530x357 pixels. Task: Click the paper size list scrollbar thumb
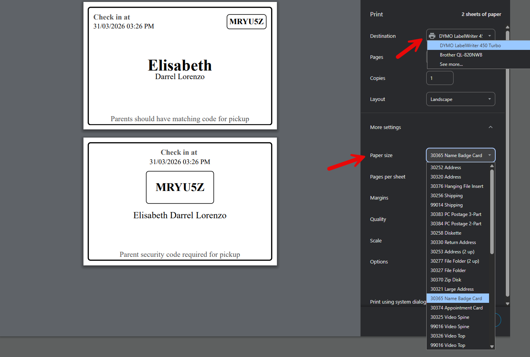tap(492, 210)
